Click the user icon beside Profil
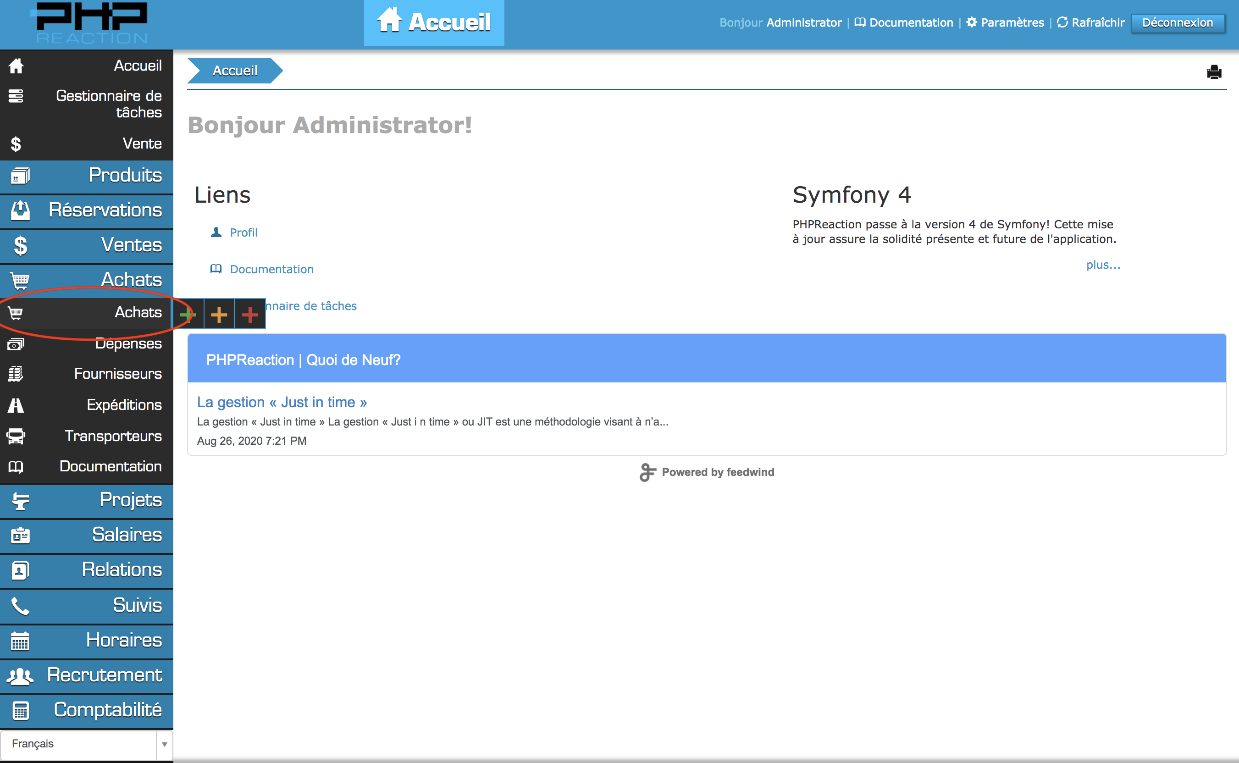The image size is (1239, 763). 216,232
